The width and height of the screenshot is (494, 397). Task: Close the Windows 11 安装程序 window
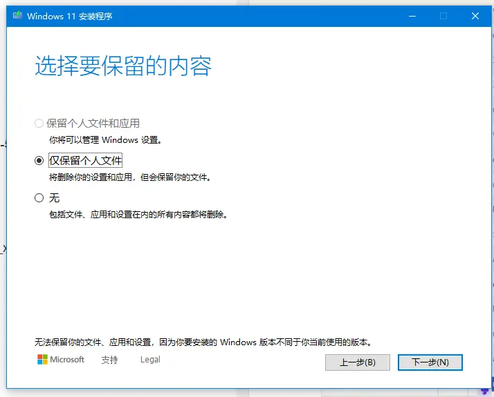475,16
